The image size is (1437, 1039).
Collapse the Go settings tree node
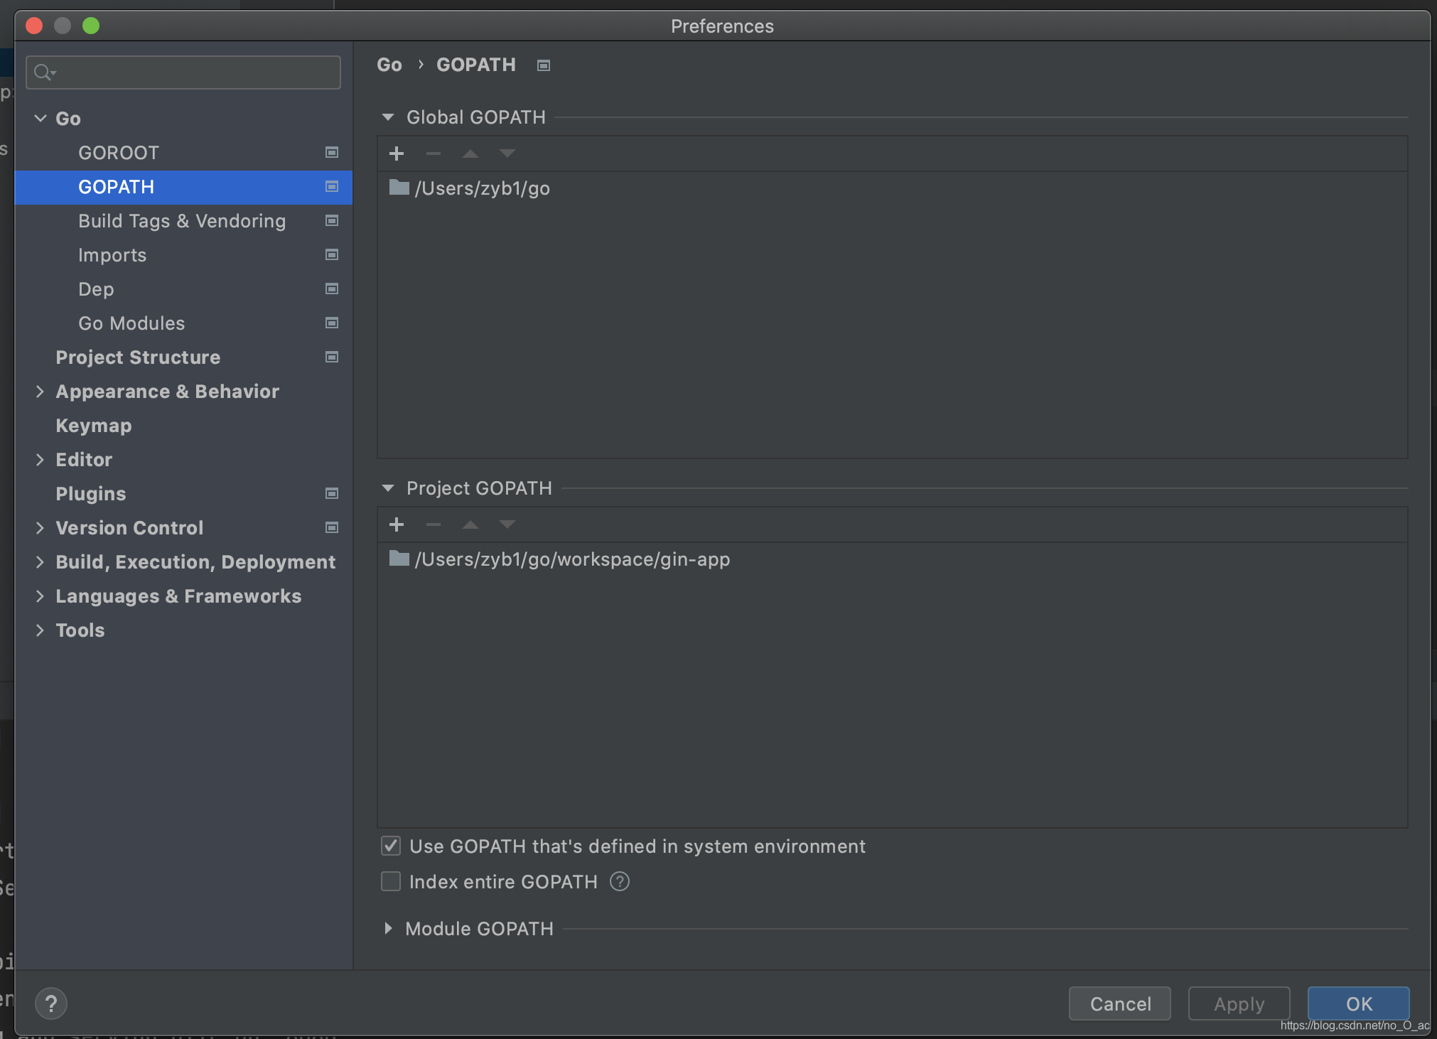click(40, 119)
